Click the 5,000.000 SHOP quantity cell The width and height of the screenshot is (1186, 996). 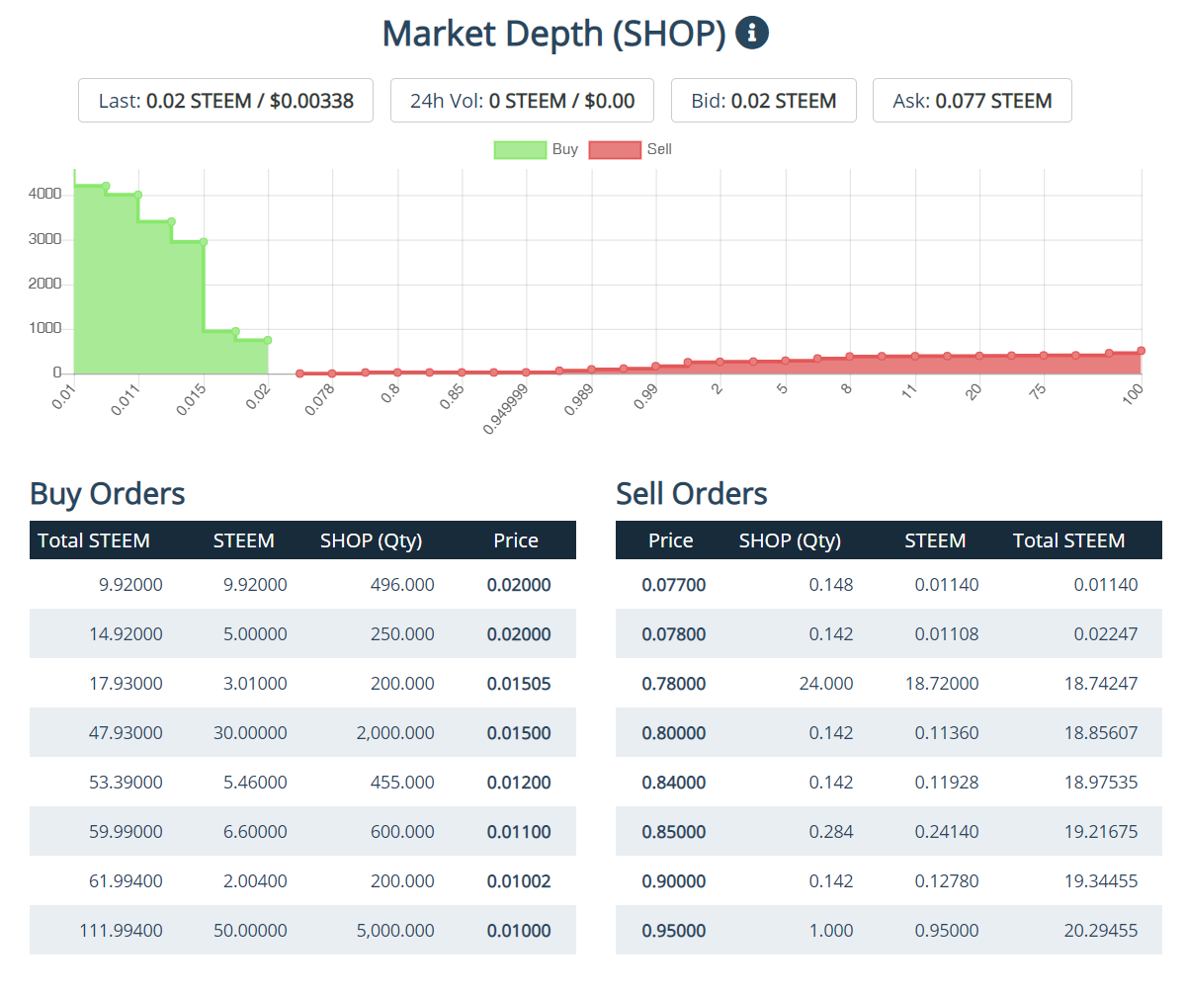click(395, 930)
